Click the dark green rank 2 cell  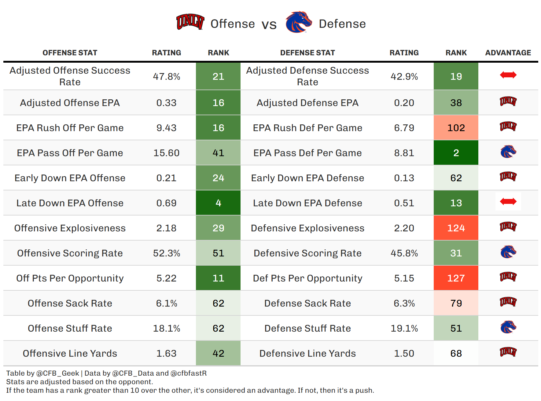[456, 153]
